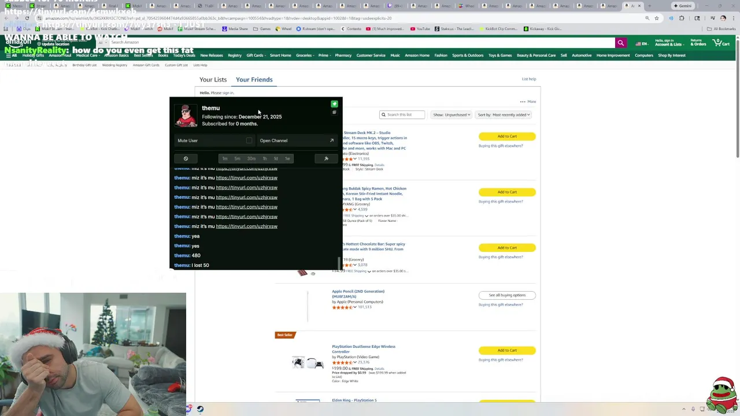
Task: Go to Returns & Orders
Action: point(698,43)
